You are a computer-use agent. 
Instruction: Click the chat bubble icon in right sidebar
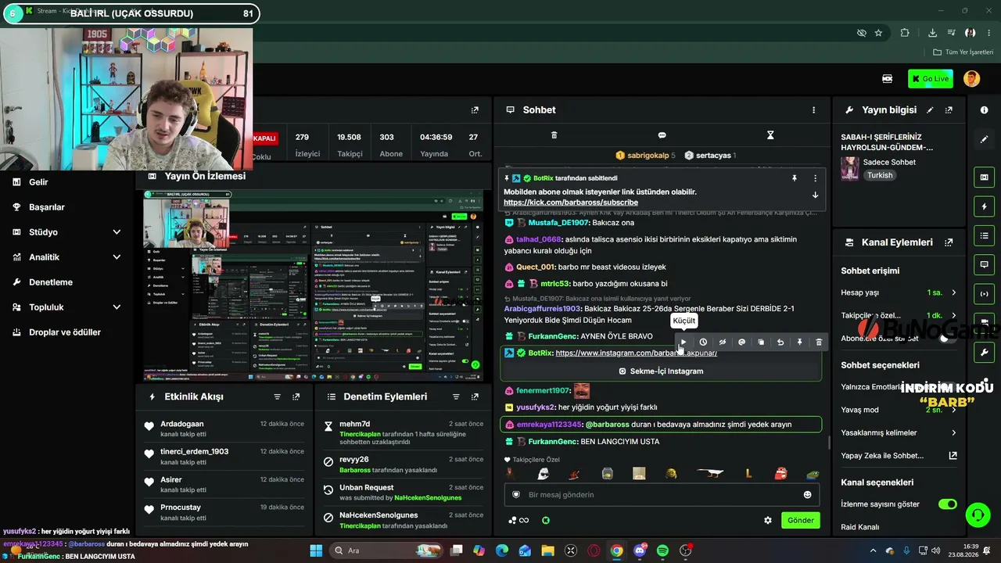point(984,265)
